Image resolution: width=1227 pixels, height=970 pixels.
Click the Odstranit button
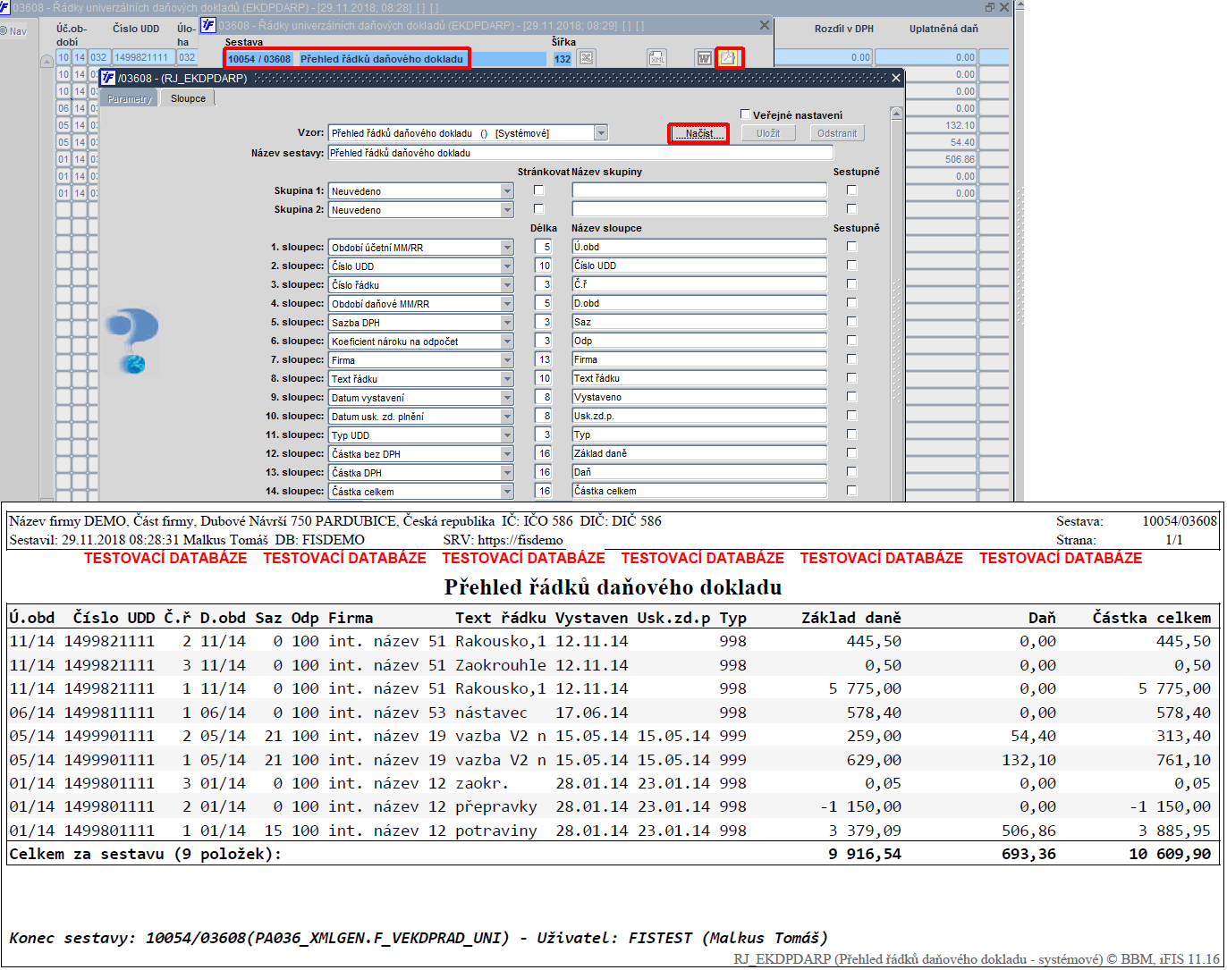[837, 133]
